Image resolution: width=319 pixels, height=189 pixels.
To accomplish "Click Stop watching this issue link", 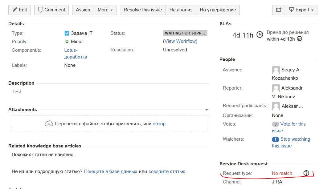I will pyautogui.click(x=291, y=143).
